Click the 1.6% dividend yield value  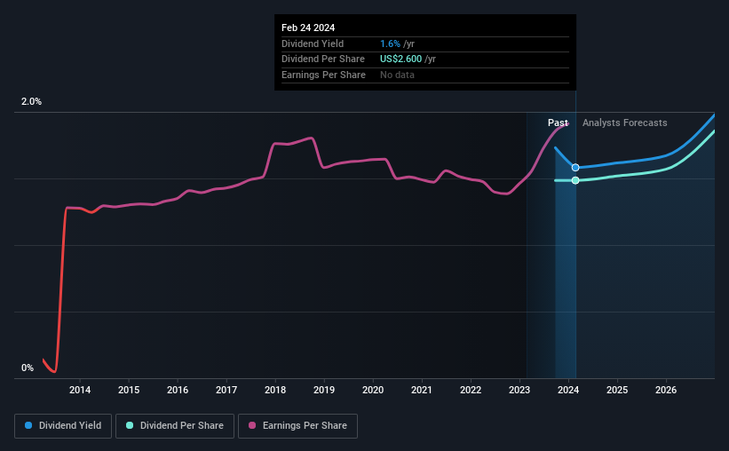click(390, 44)
